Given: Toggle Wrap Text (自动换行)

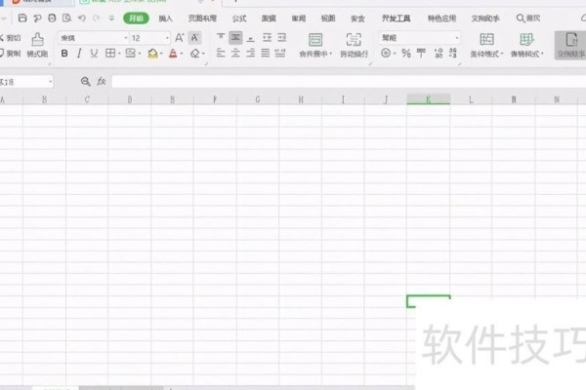Looking at the screenshot, I should [354, 45].
